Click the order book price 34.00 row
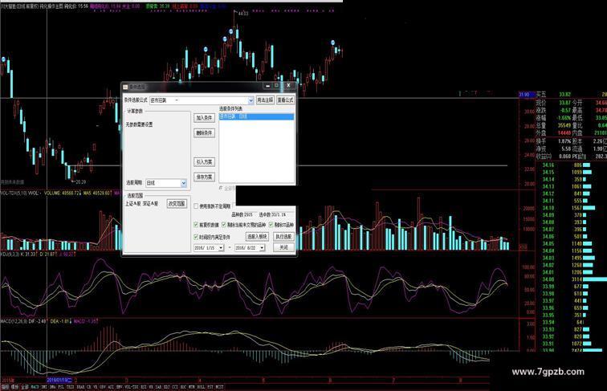The width and height of the screenshot is (607, 391). click(571, 279)
